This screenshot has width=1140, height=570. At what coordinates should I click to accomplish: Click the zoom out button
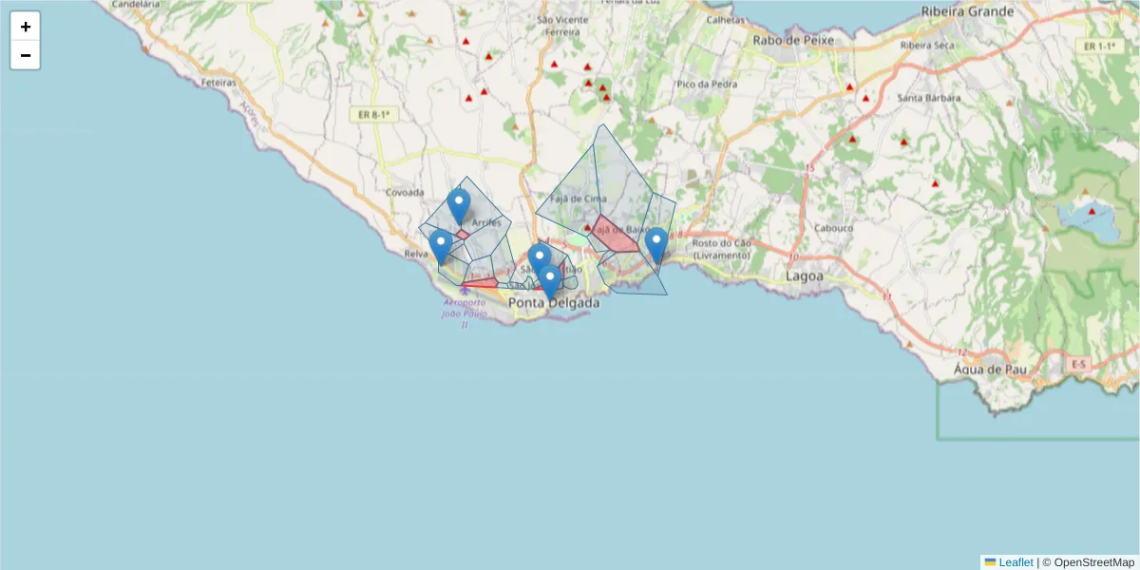[25, 54]
